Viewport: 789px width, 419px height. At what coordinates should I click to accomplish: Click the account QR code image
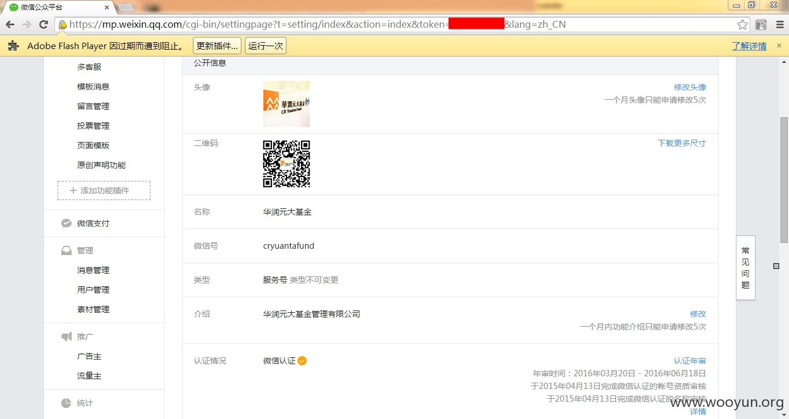286,164
